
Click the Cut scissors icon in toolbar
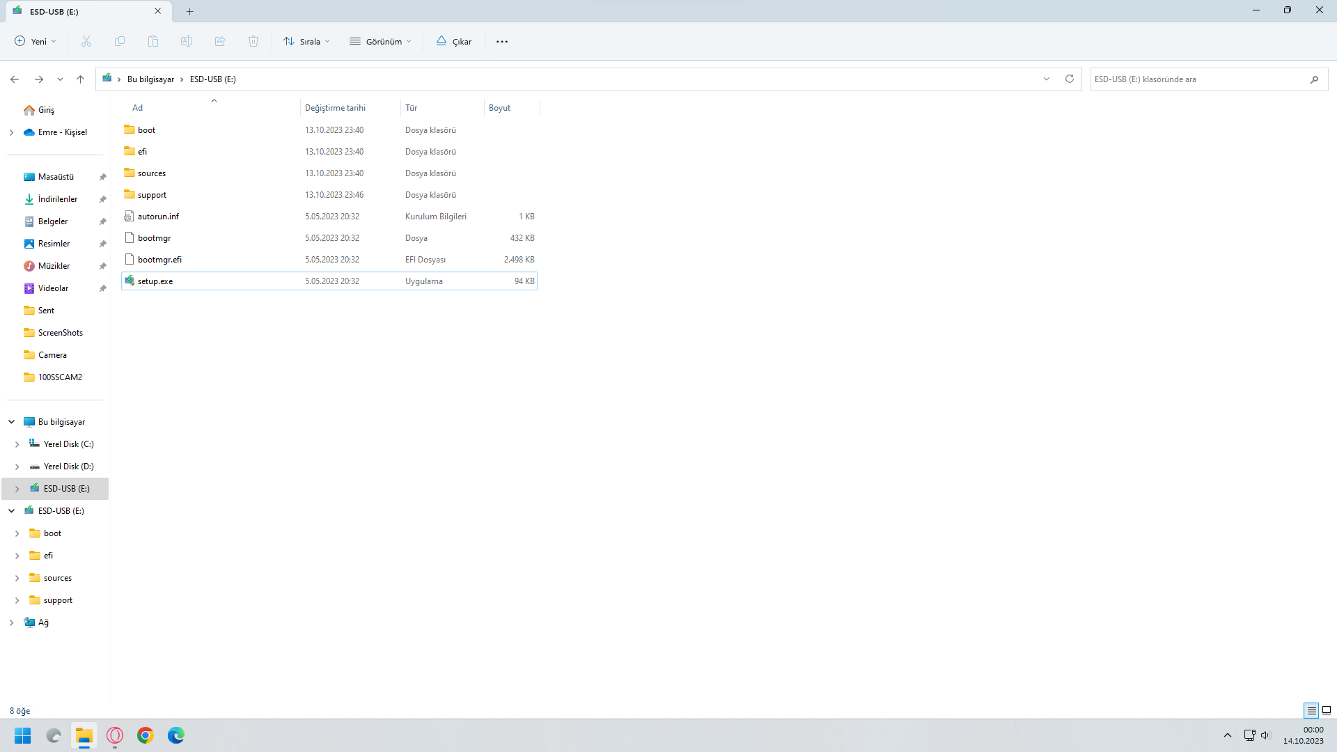(x=86, y=42)
